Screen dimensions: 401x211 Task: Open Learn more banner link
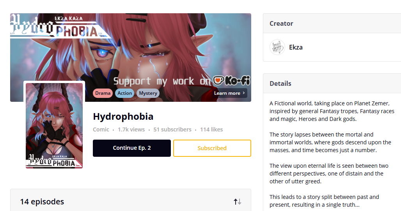coord(229,93)
